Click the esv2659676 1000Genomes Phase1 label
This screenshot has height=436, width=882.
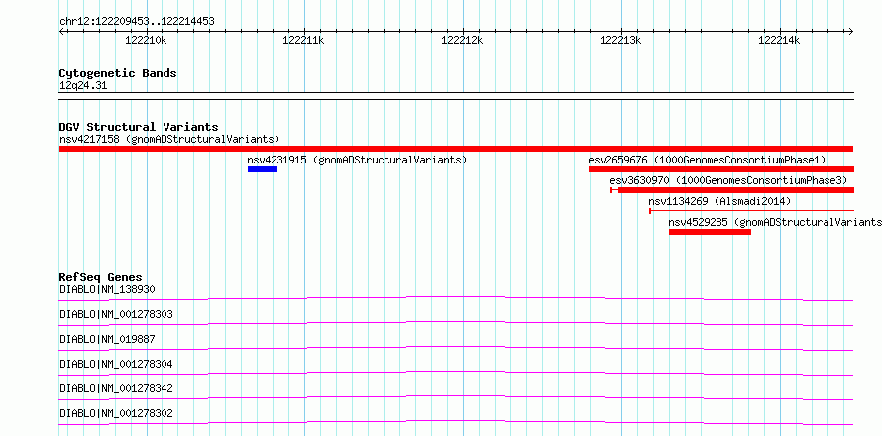[707, 160]
